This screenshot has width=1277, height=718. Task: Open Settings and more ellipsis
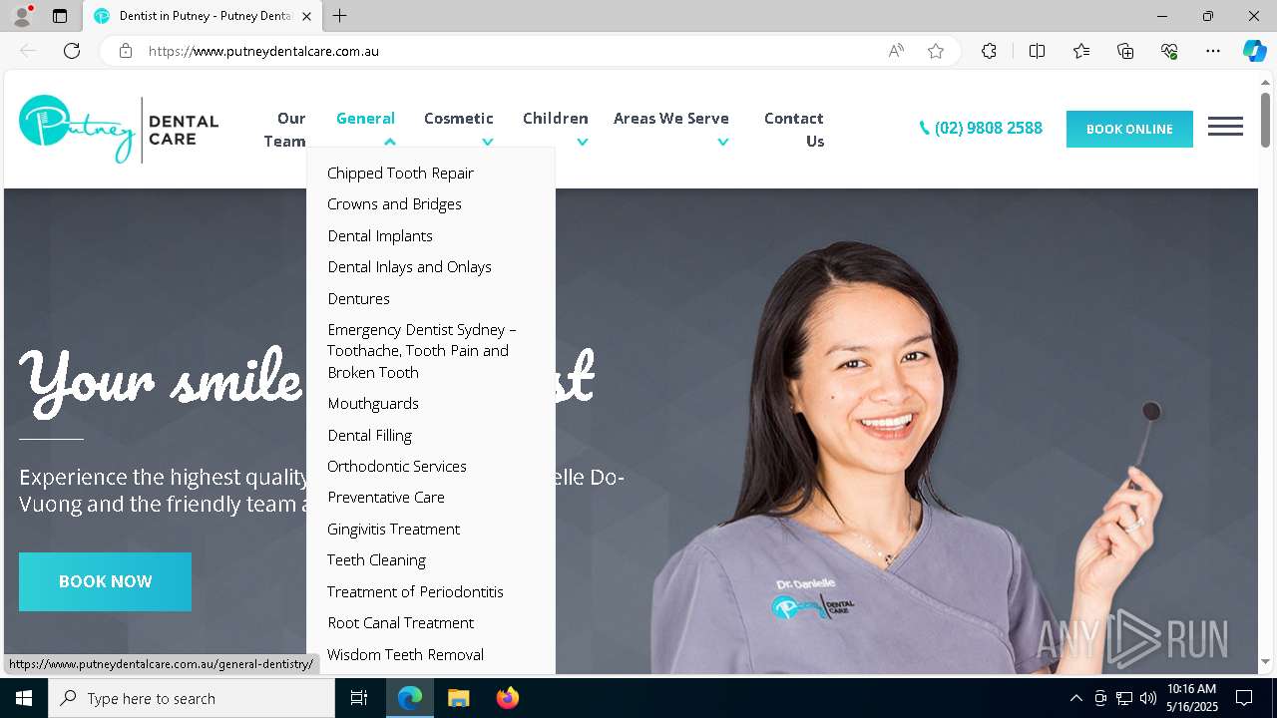(1213, 51)
